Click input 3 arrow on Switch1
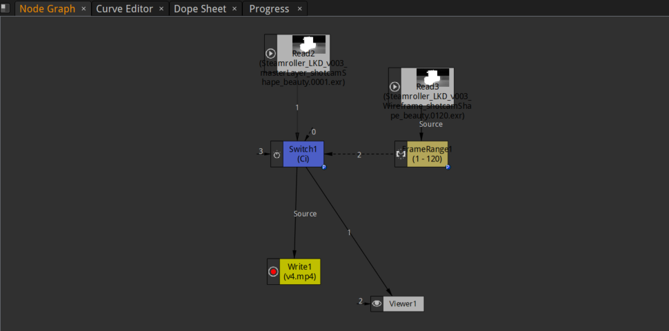Screen dimensions: 669x331 click(263, 152)
